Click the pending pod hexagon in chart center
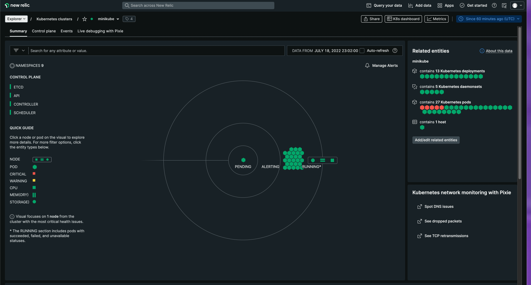This screenshot has height=285, width=531. click(243, 160)
